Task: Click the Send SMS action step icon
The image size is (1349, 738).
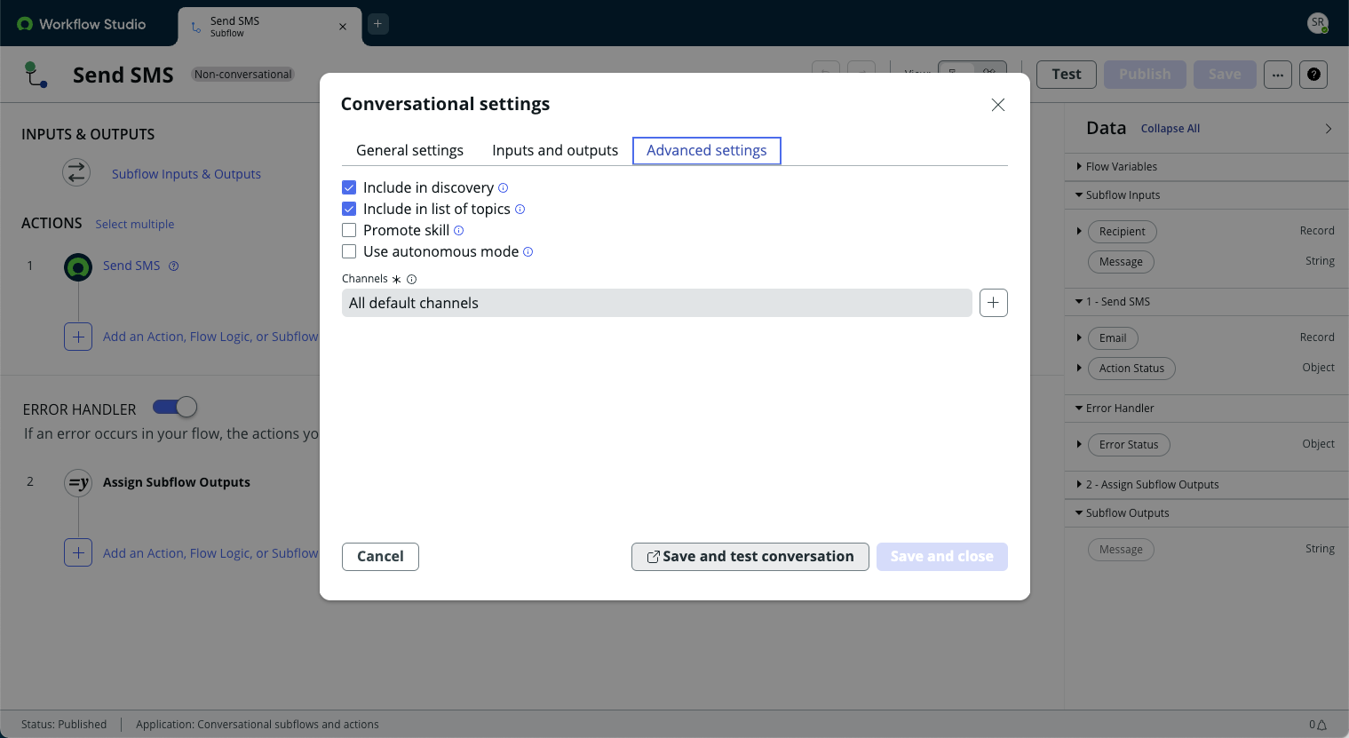Action: pos(78,266)
